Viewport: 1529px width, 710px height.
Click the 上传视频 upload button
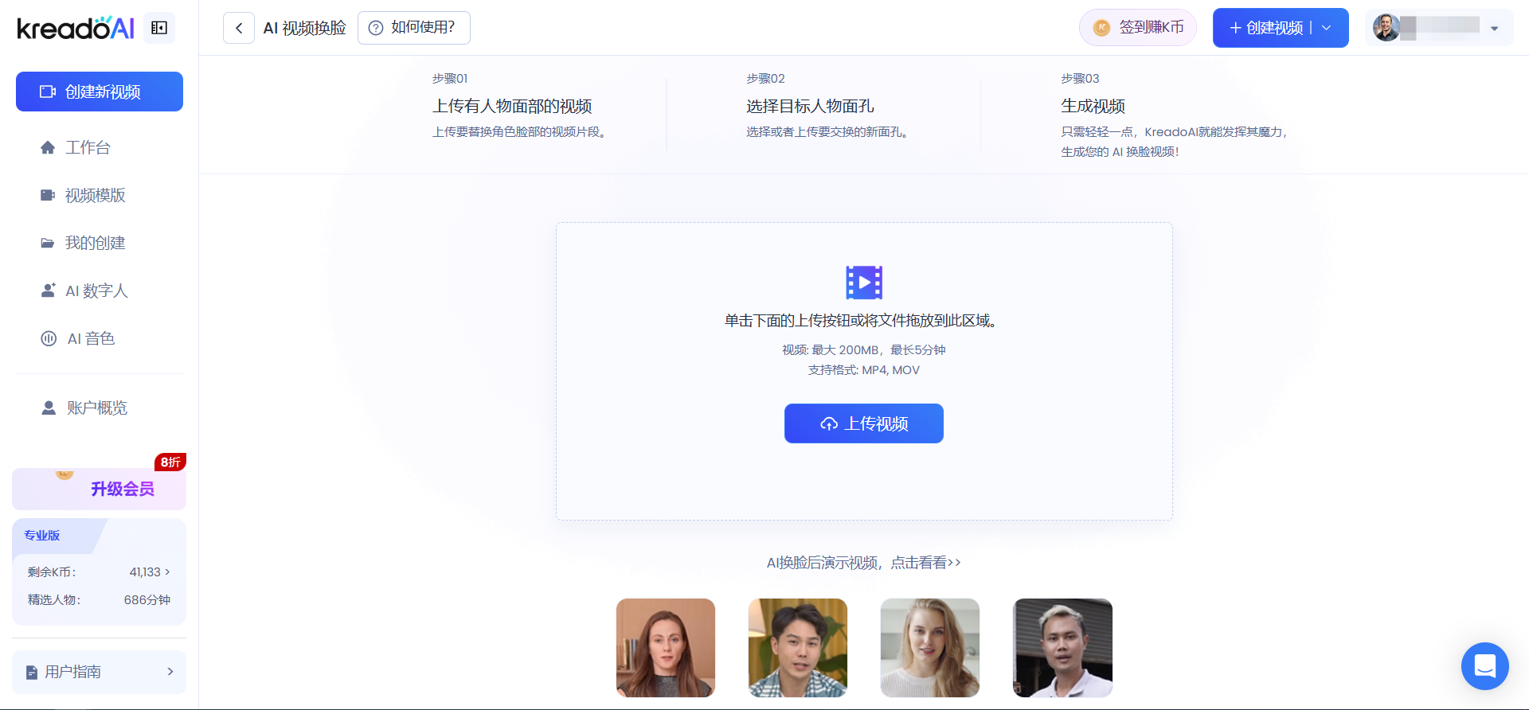pyautogui.click(x=863, y=423)
